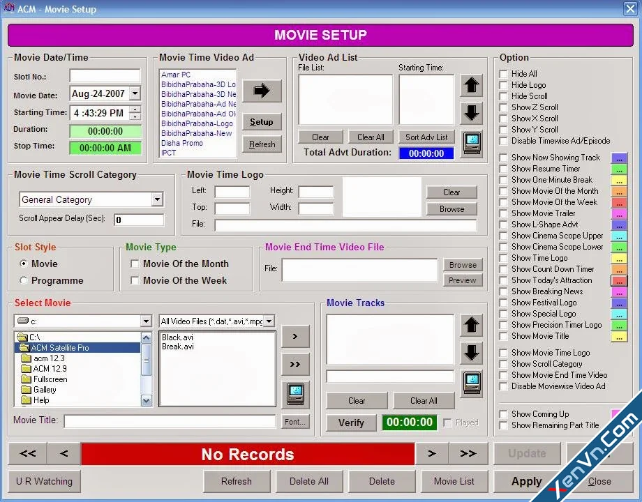Click the monitor preview icon below Sort Adv List
This screenshot has height=502, width=642.
[x=471, y=145]
